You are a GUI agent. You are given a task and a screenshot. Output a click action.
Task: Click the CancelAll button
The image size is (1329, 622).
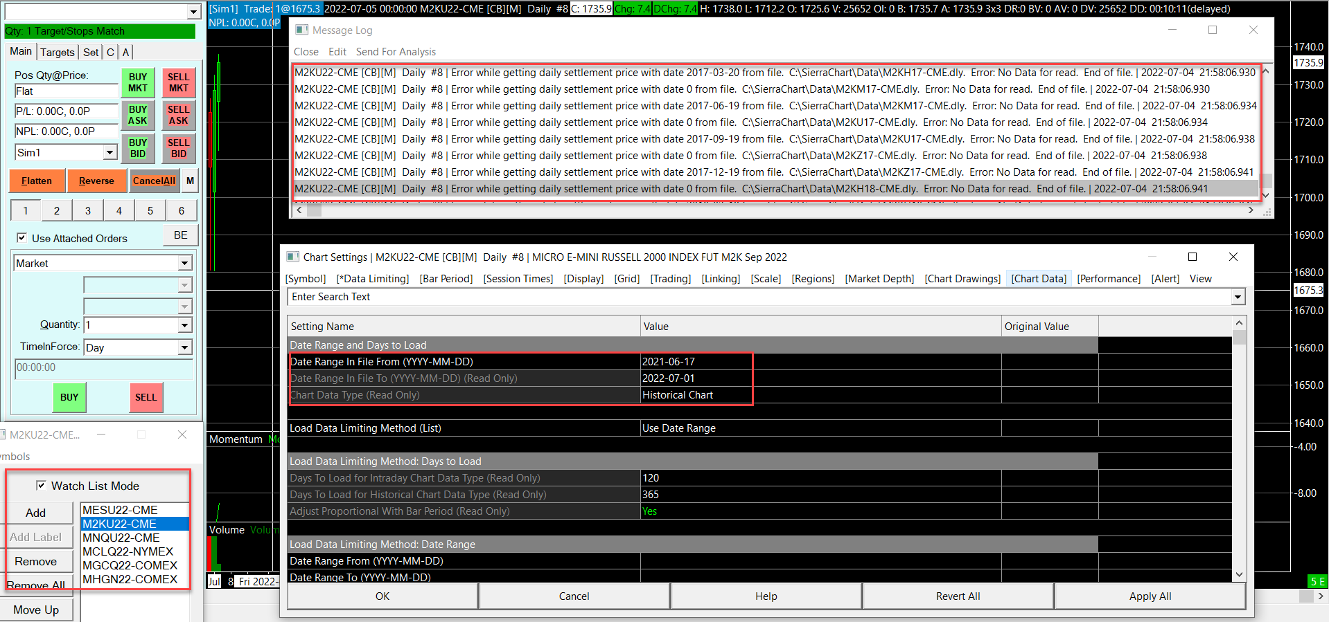(154, 181)
